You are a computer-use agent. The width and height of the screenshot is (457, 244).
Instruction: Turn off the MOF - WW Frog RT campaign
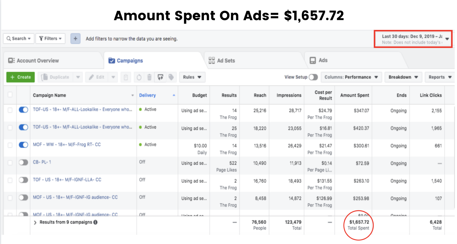click(x=23, y=145)
